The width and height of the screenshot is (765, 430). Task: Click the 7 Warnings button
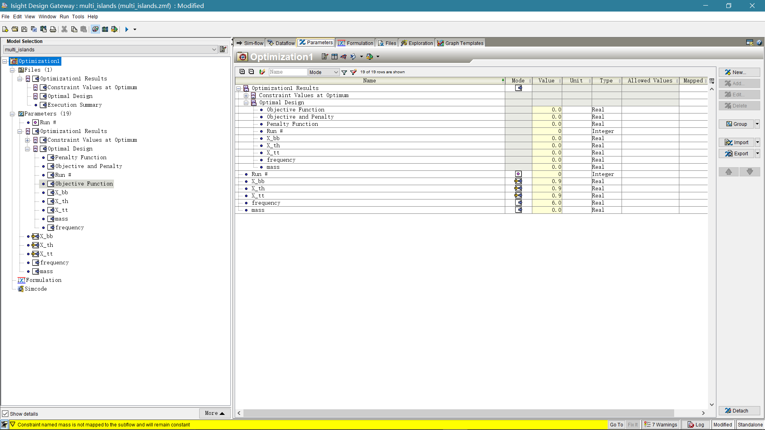(x=661, y=424)
